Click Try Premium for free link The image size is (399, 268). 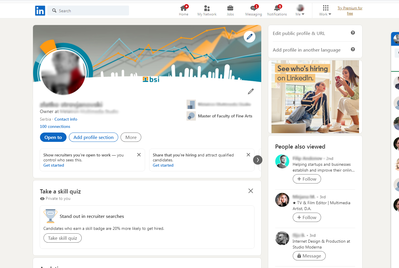pos(350,11)
